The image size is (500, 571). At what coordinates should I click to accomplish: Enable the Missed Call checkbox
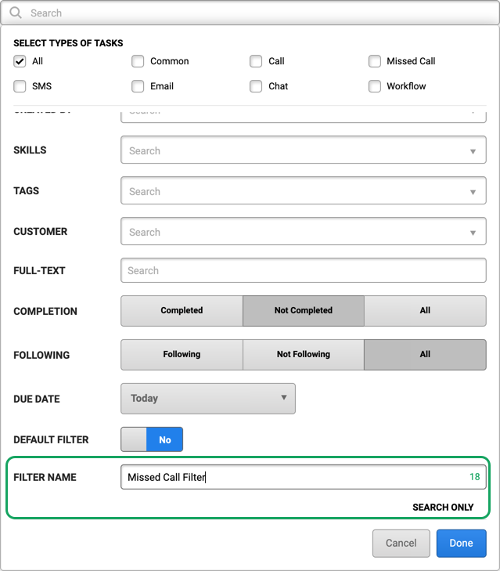(375, 61)
